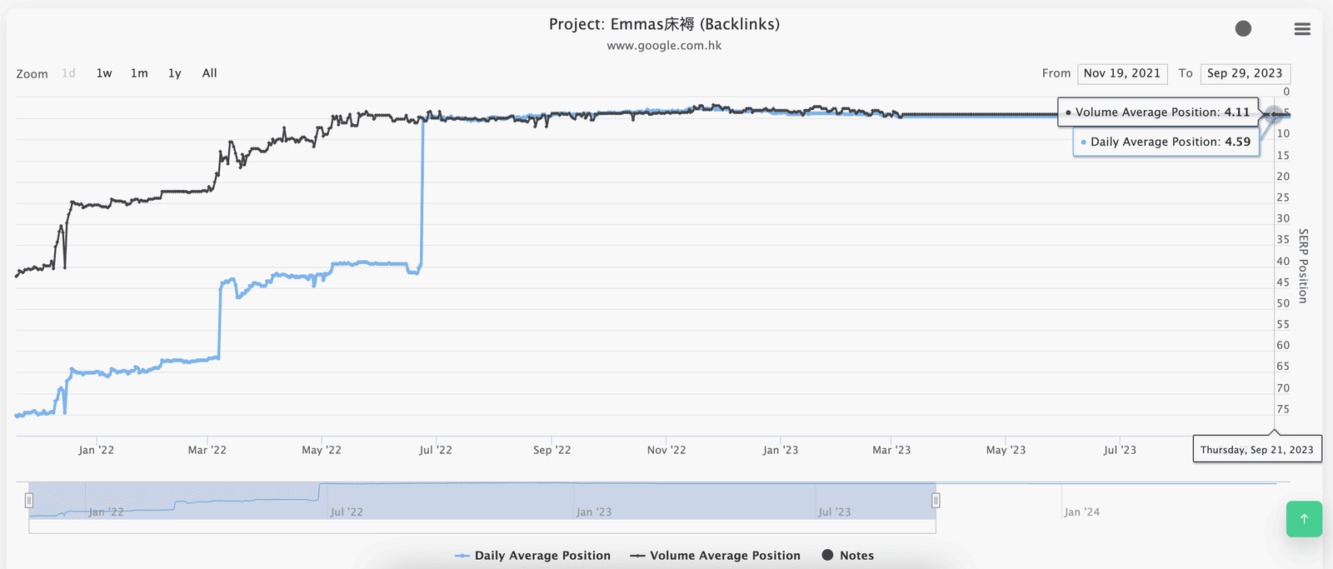Image resolution: width=1333 pixels, height=569 pixels.
Task: Open the chart hamburger context menu
Action: click(1302, 29)
